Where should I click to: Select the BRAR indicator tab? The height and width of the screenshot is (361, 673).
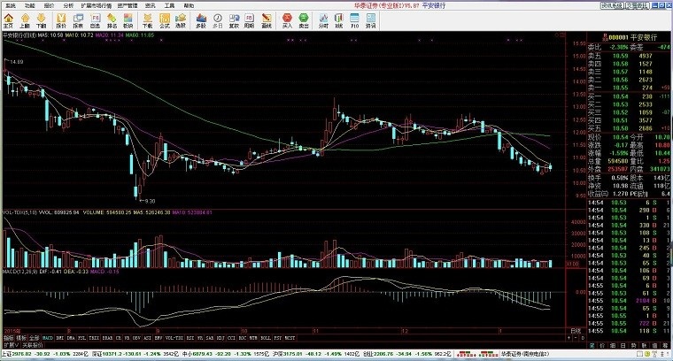click(107, 338)
